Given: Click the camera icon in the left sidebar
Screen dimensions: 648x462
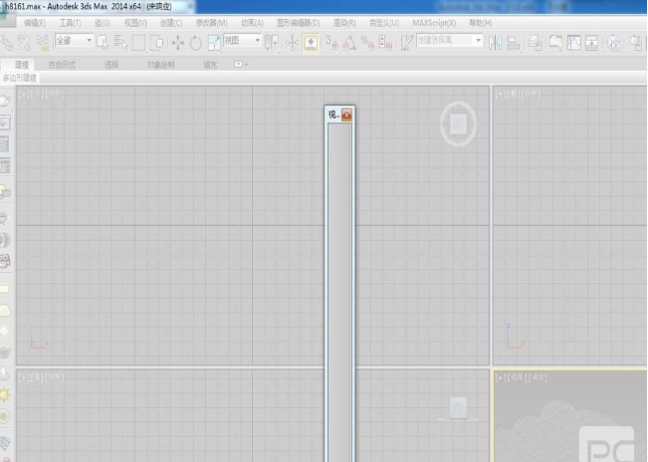Looking at the screenshot, I should (x=5, y=261).
